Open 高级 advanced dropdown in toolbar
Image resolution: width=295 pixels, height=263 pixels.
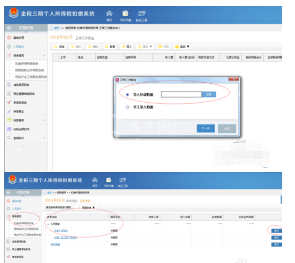pos(182,47)
